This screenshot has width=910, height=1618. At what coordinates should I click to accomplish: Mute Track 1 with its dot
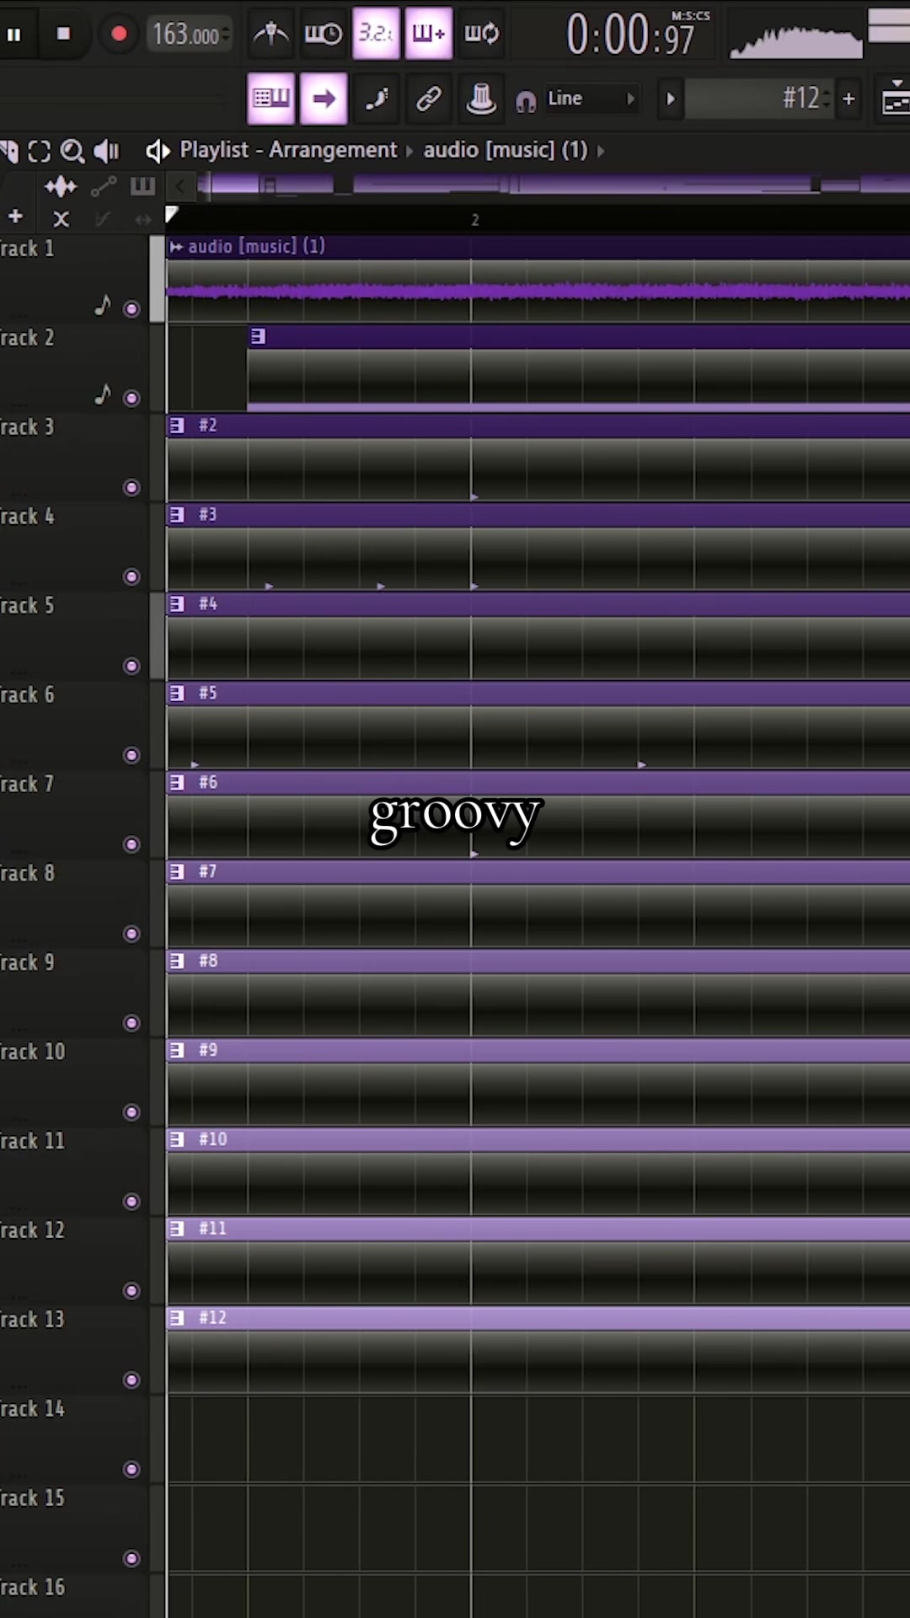pyautogui.click(x=131, y=309)
